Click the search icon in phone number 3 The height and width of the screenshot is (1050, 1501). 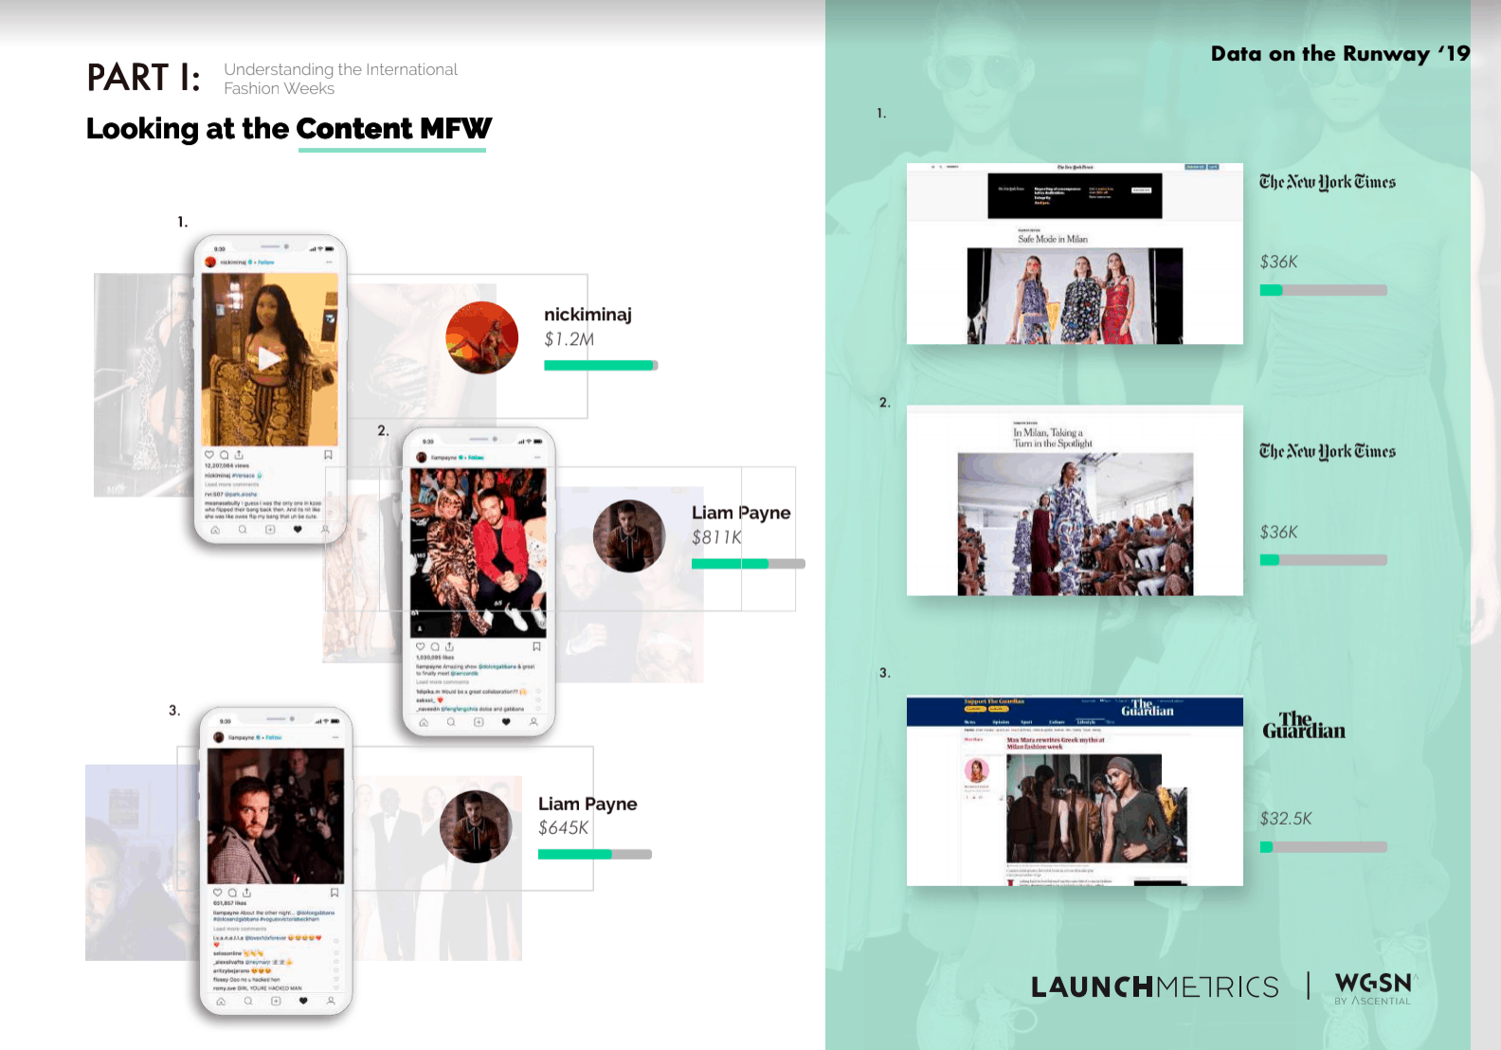pos(248,1001)
